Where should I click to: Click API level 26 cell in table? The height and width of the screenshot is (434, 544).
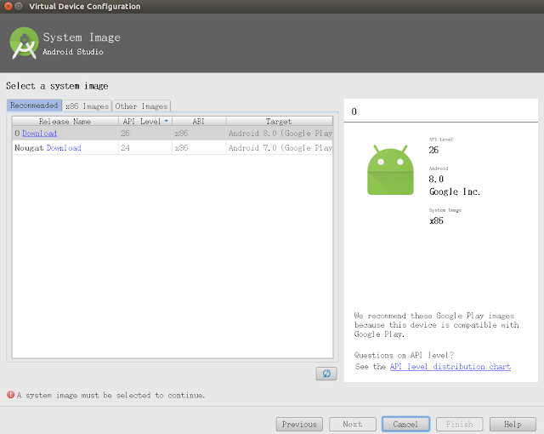[145, 134]
